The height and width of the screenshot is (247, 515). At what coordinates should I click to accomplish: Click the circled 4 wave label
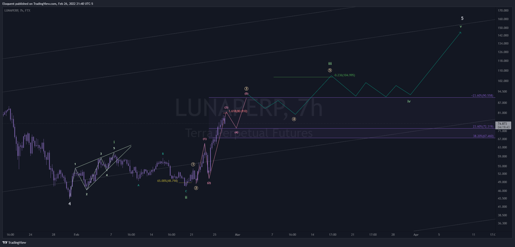point(294,119)
